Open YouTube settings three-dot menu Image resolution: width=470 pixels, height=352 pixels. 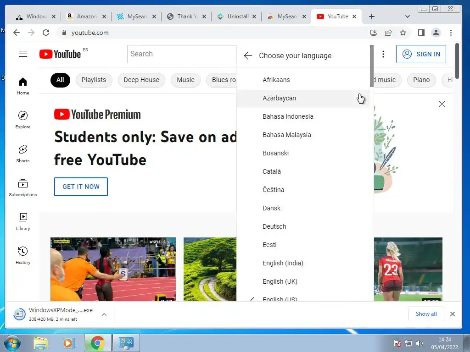tap(383, 54)
